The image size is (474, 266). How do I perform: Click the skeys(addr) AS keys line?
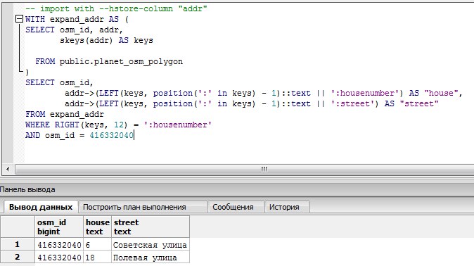pyautogui.click(x=106, y=40)
